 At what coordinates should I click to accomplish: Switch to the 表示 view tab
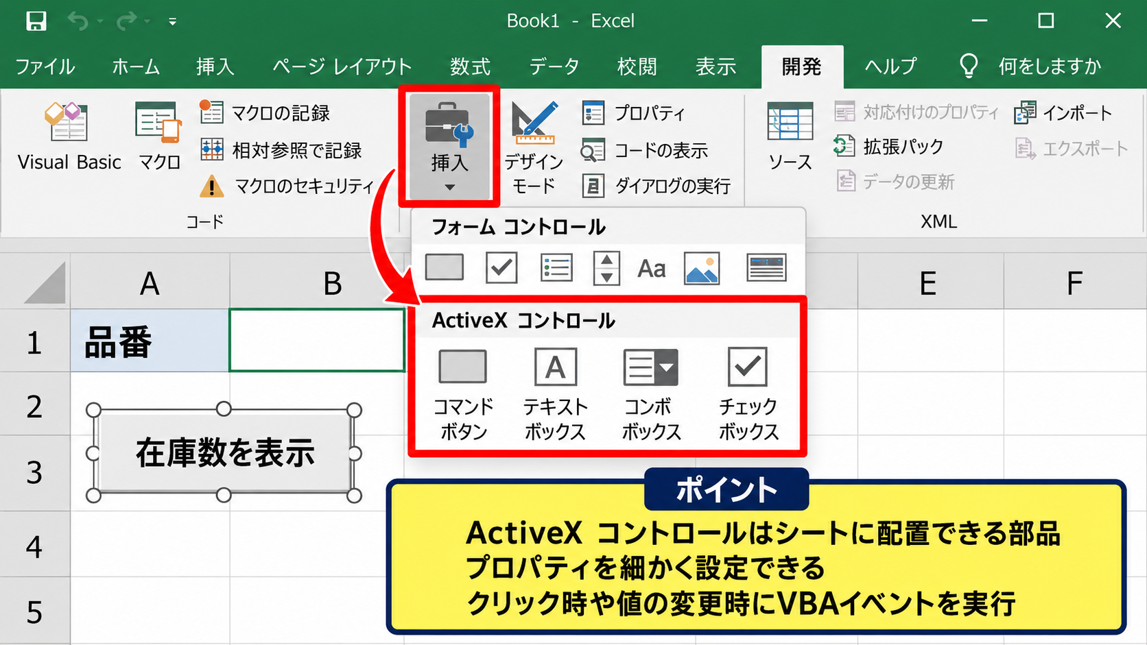click(716, 66)
